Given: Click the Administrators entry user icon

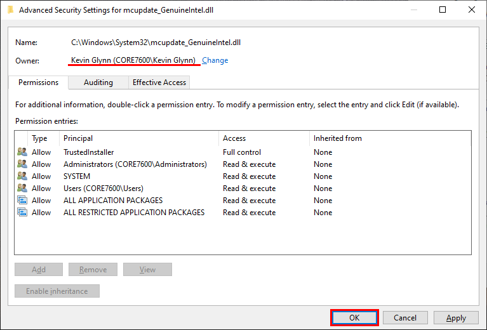Looking at the screenshot, I should [22, 164].
